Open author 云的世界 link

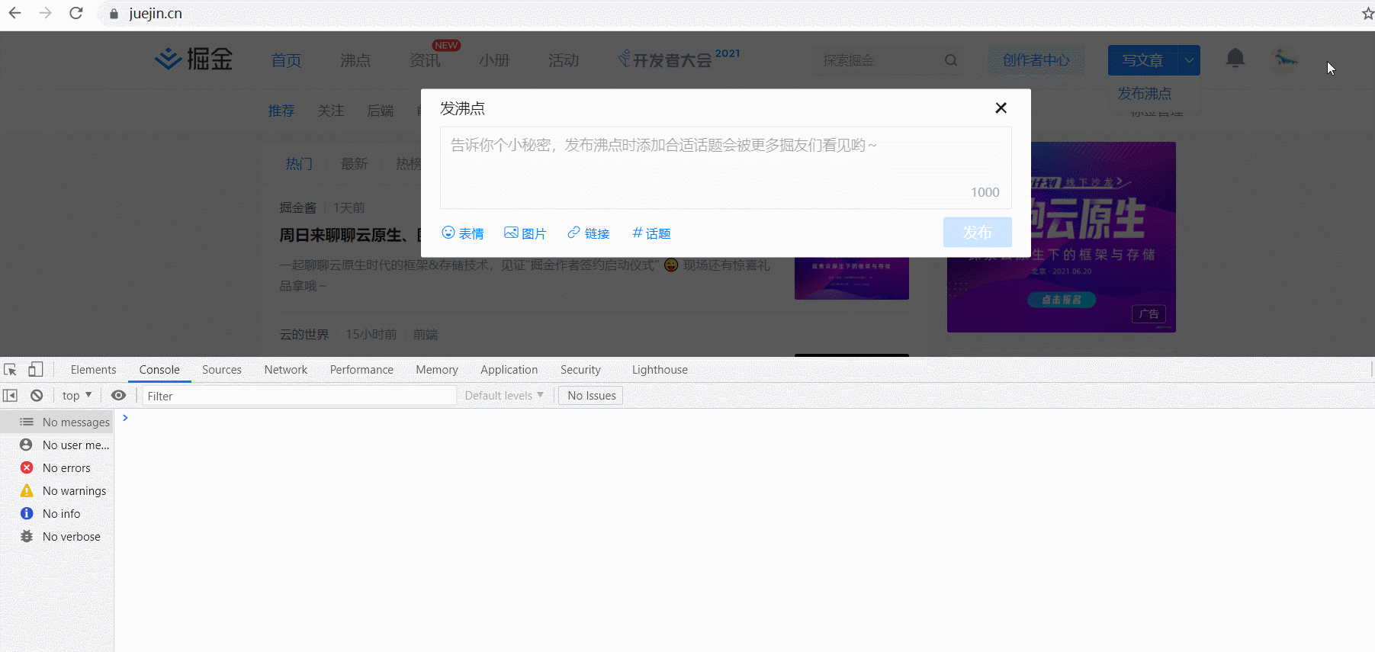tap(304, 334)
